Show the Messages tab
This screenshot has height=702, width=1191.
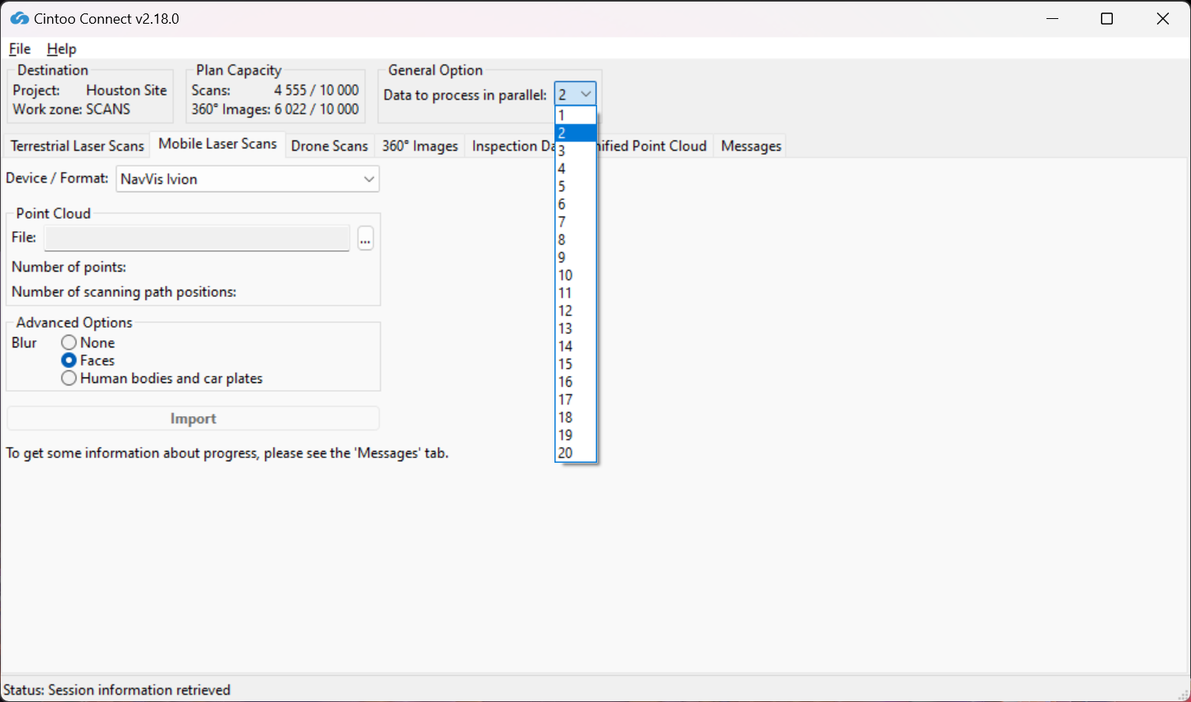[x=751, y=146]
